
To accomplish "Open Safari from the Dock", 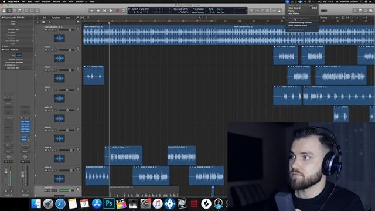I will pyautogui.click(x=60, y=203).
